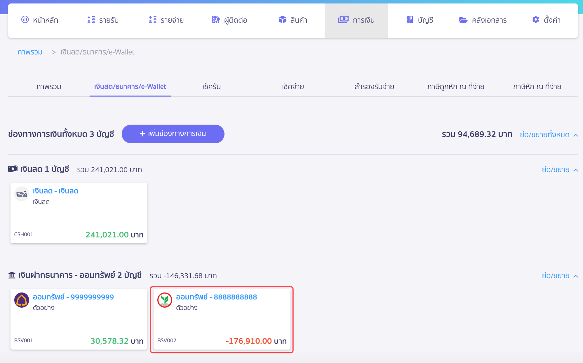Click the open folder icon beside คลังเอกสาร
583x363 pixels.
pyautogui.click(x=463, y=20)
